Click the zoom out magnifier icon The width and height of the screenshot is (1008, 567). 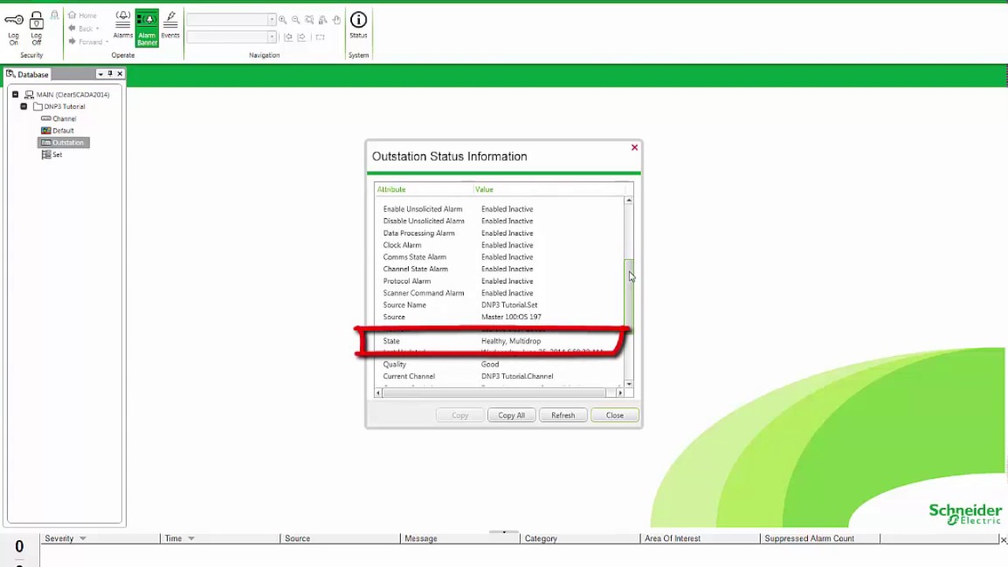click(295, 20)
